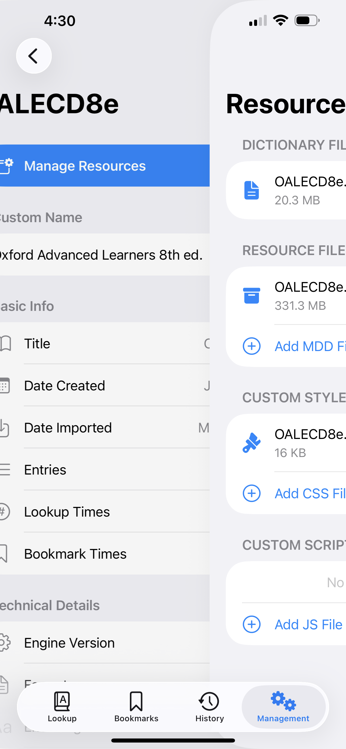Open the History tab

click(x=209, y=707)
